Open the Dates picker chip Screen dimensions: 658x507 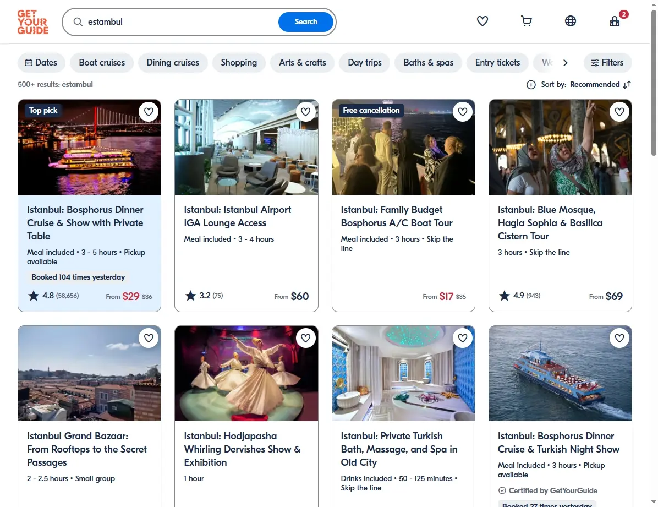pyautogui.click(x=41, y=63)
